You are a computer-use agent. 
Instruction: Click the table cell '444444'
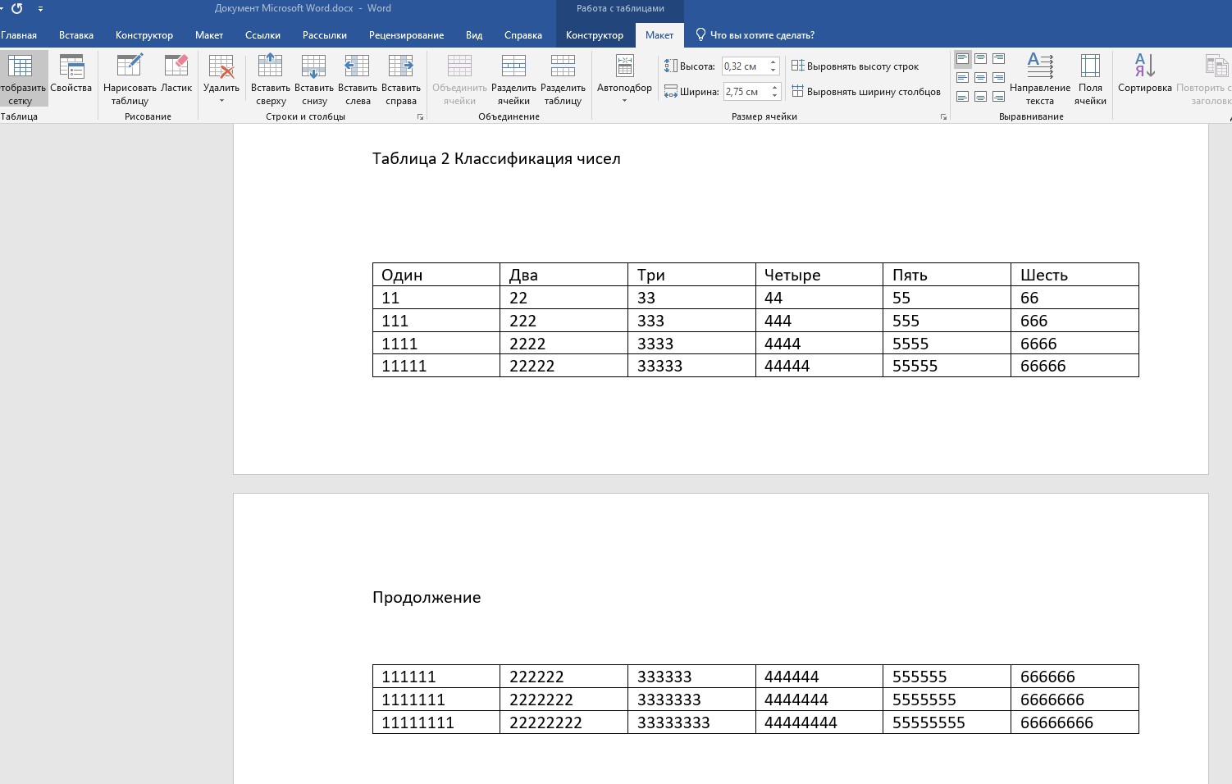[x=819, y=677]
